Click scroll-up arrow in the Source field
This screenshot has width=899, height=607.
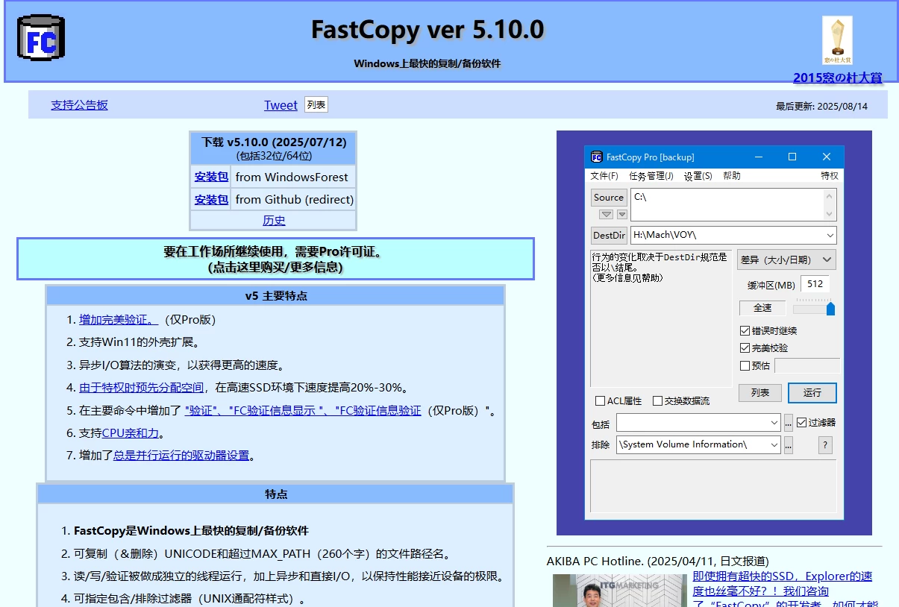click(829, 196)
